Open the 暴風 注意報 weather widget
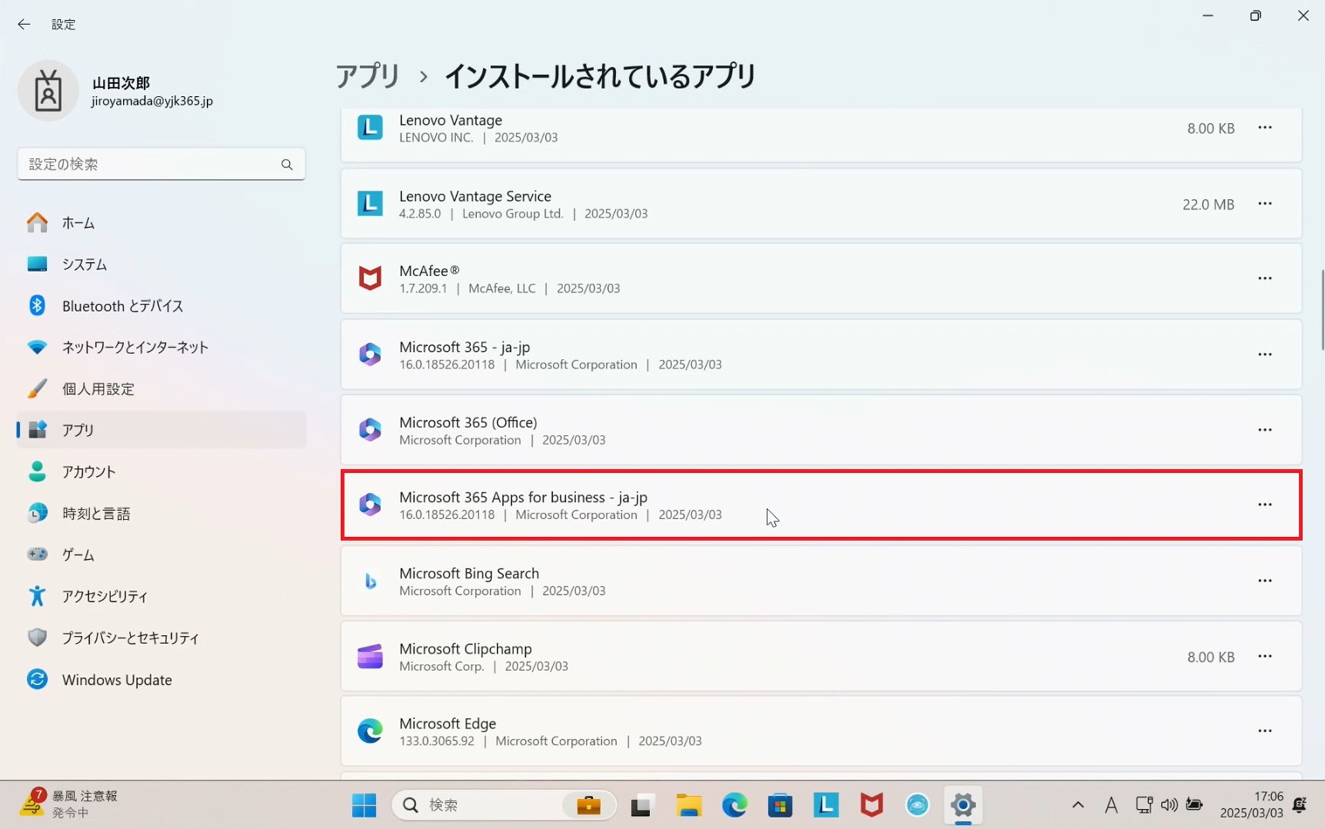This screenshot has height=829, width=1325. (x=69, y=805)
